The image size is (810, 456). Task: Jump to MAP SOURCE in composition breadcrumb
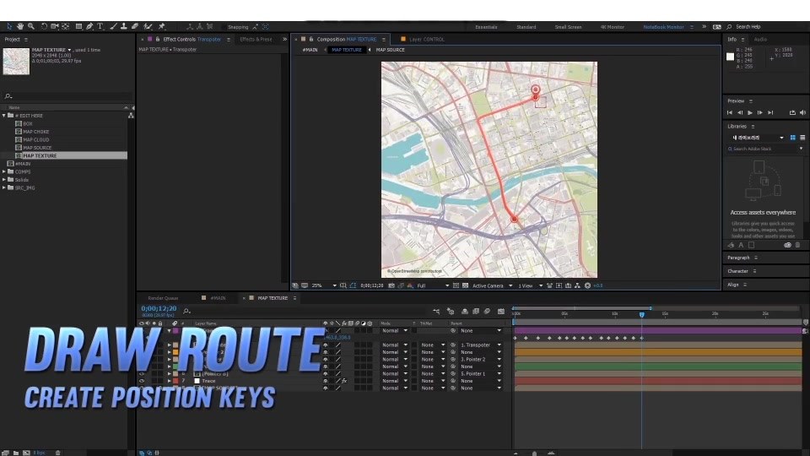(x=390, y=50)
